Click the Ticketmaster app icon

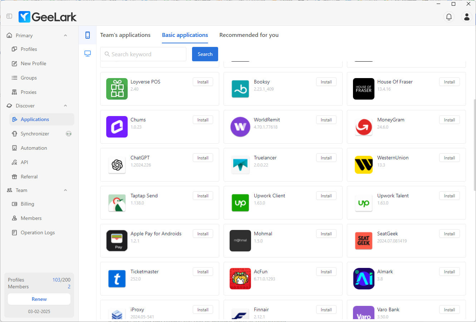click(x=117, y=279)
